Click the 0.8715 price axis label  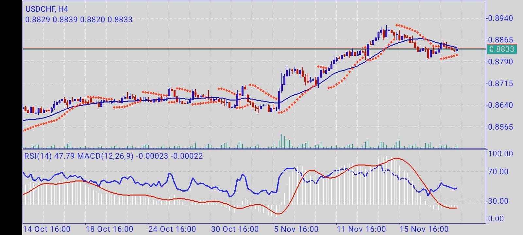tap(500, 84)
